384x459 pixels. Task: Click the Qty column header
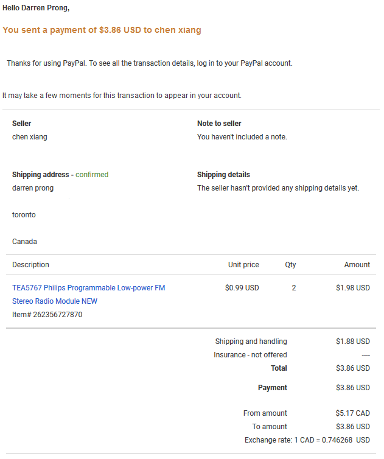290,265
